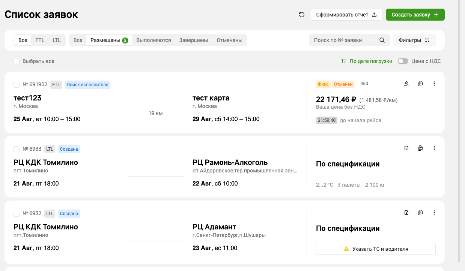Show 'Выполняются' requests tab
The image size is (465, 271).
(x=153, y=40)
